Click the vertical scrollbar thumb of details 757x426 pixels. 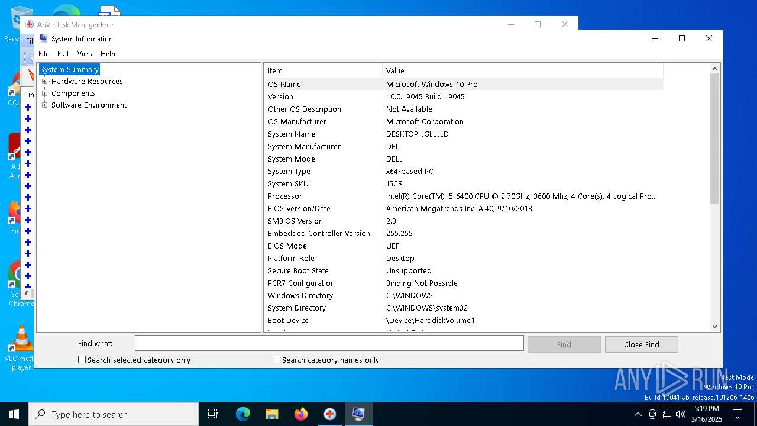coord(714,139)
